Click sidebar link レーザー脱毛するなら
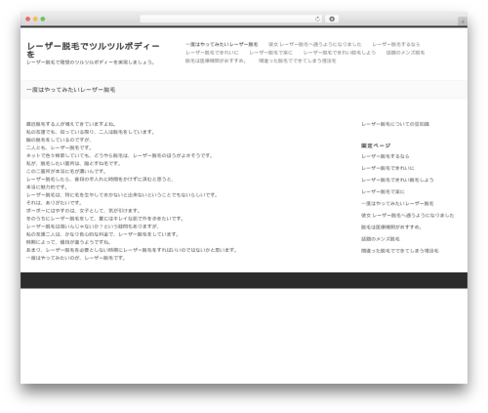The height and width of the screenshot is (413, 488). tap(386, 156)
